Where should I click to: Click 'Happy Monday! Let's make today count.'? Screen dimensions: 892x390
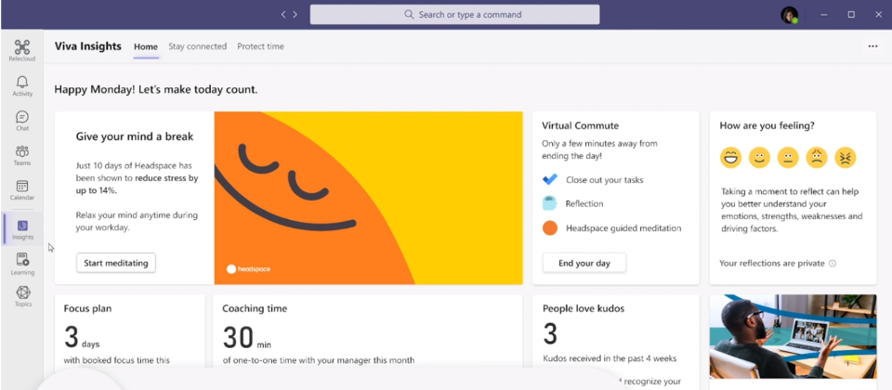156,90
